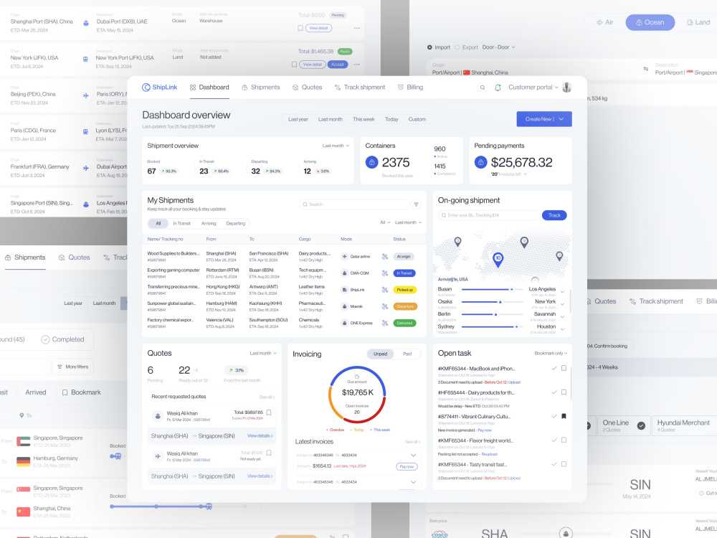Expand first invoice 463346346 row

(413, 456)
